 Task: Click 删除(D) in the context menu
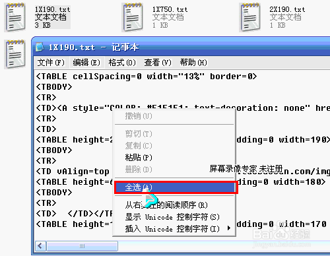pos(174,170)
